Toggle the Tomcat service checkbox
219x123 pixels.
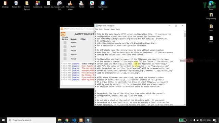tap(65, 59)
